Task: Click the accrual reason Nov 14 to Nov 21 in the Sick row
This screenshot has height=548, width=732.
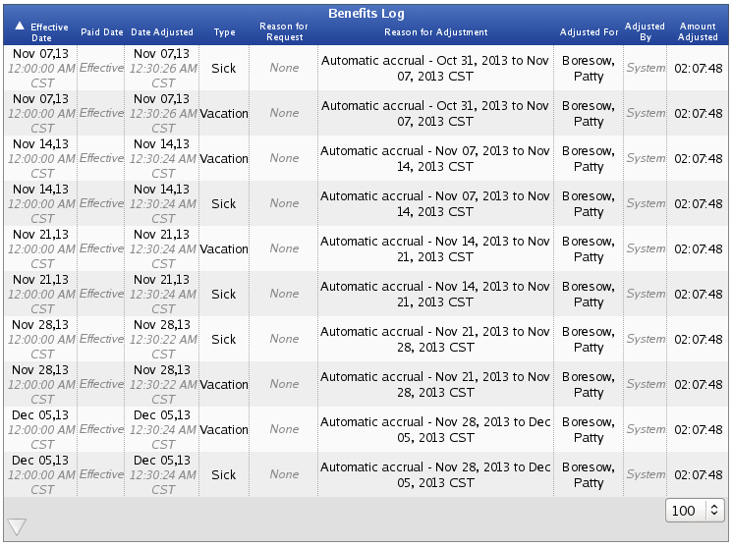Action: [x=435, y=294]
